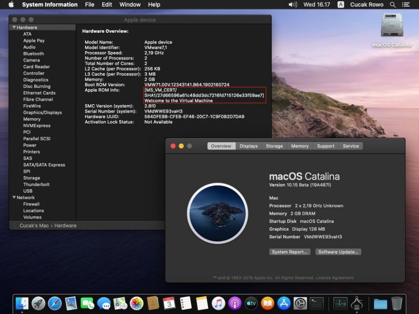This screenshot has height=314, width=419.
Task: Select USB in Hardware sidebar
Action: pos(28,191)
